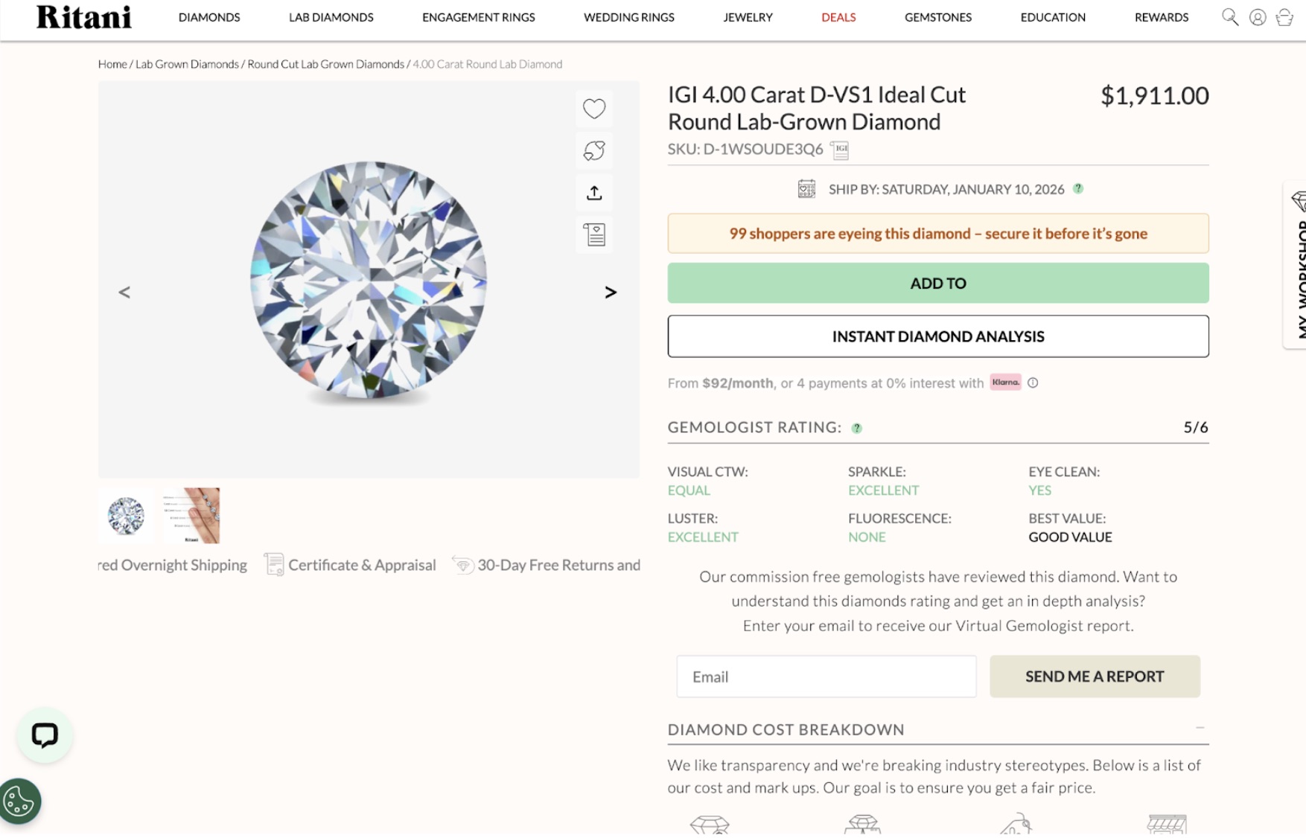Collapse the Diamond Cost Breakdown section
The height and width of the screenshot is (838, 1306).
point(1200,728)
